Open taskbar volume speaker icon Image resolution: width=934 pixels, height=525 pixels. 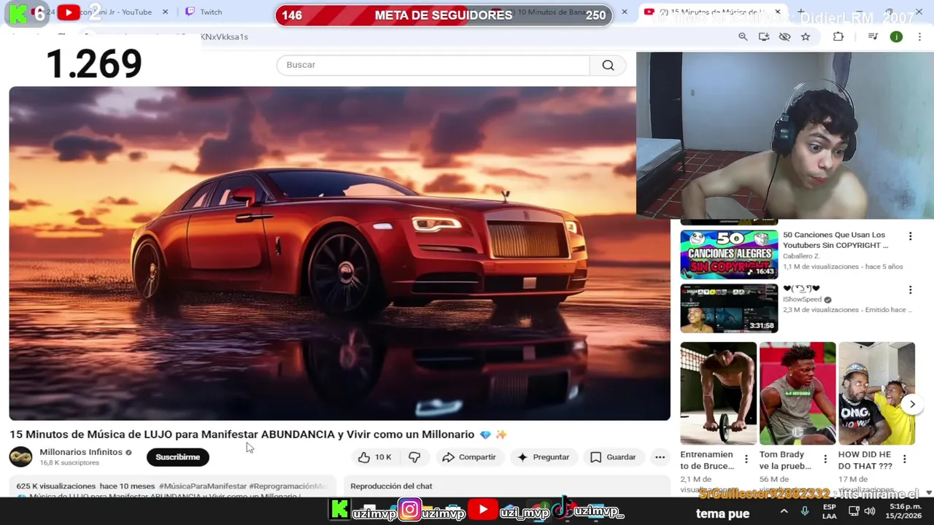(x=869, y=511)
